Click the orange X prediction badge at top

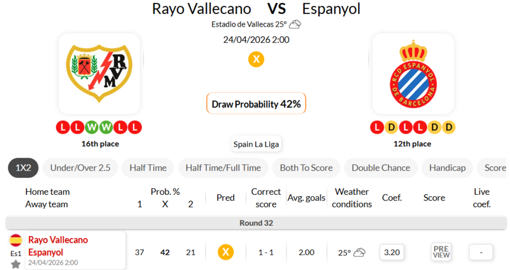(x=256, y=59)
